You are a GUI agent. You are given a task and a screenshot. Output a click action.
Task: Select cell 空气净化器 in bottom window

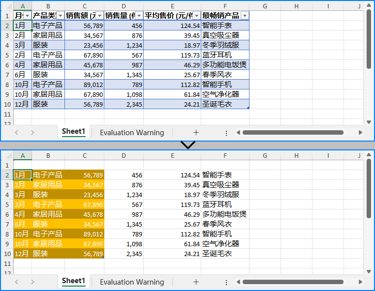pos(225,244)
